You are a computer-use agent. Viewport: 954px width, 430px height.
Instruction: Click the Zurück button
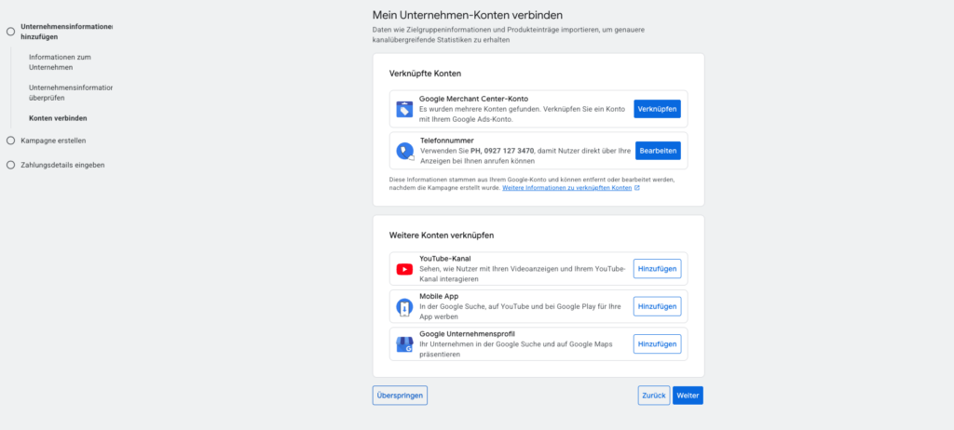[654, 396]
